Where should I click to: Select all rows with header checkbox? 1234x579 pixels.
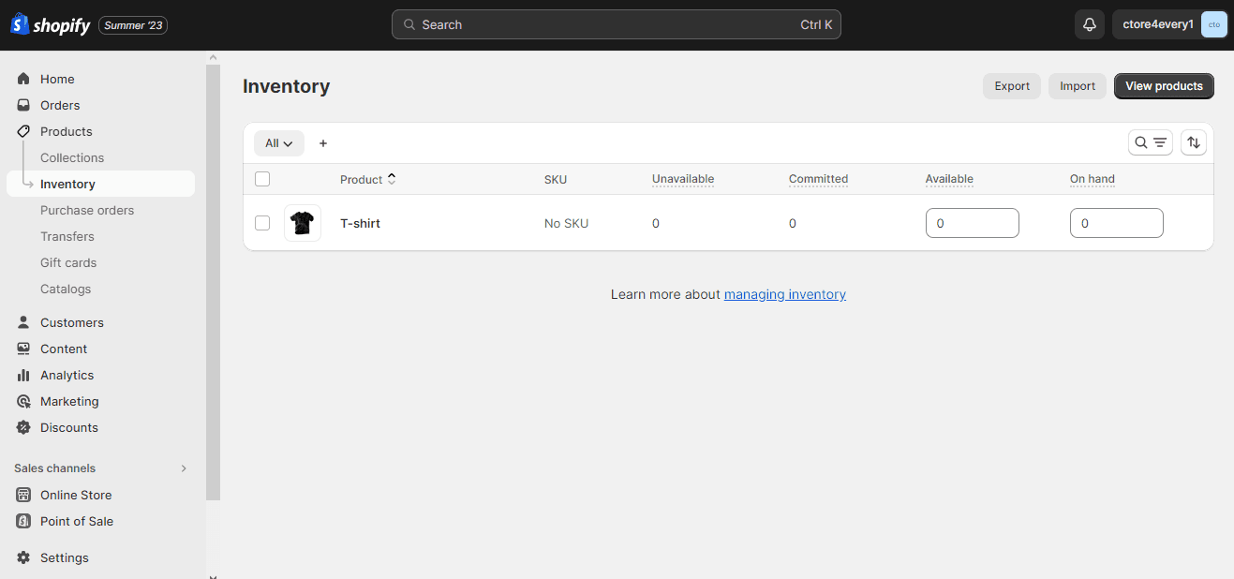click(x=262, y=179)
